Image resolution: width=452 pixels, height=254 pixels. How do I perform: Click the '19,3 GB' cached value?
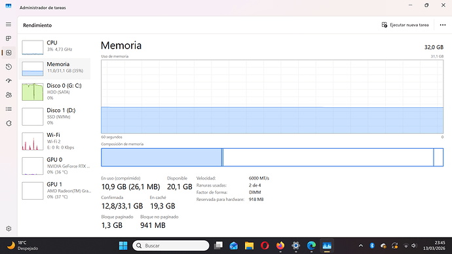(x=162, y=206)
